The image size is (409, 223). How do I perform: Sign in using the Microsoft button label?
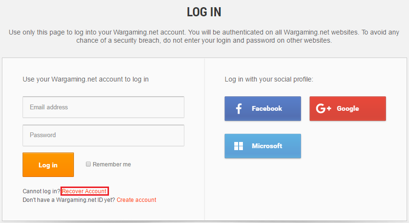pyautogui.click(x=267, y=146)
